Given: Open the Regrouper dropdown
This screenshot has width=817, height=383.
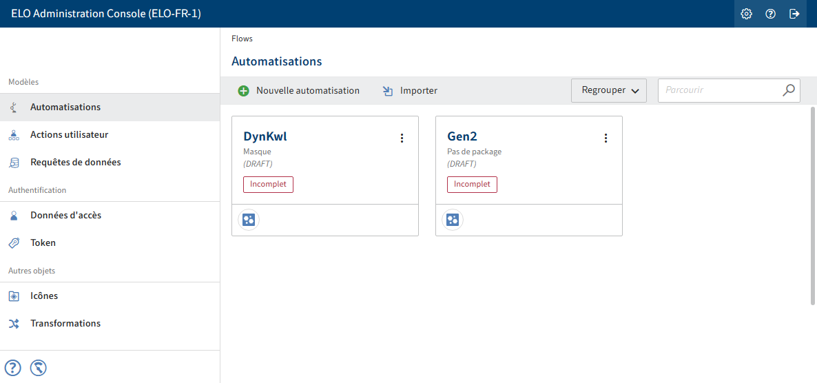Looking at the screenshot, I should tap(609, 91).
